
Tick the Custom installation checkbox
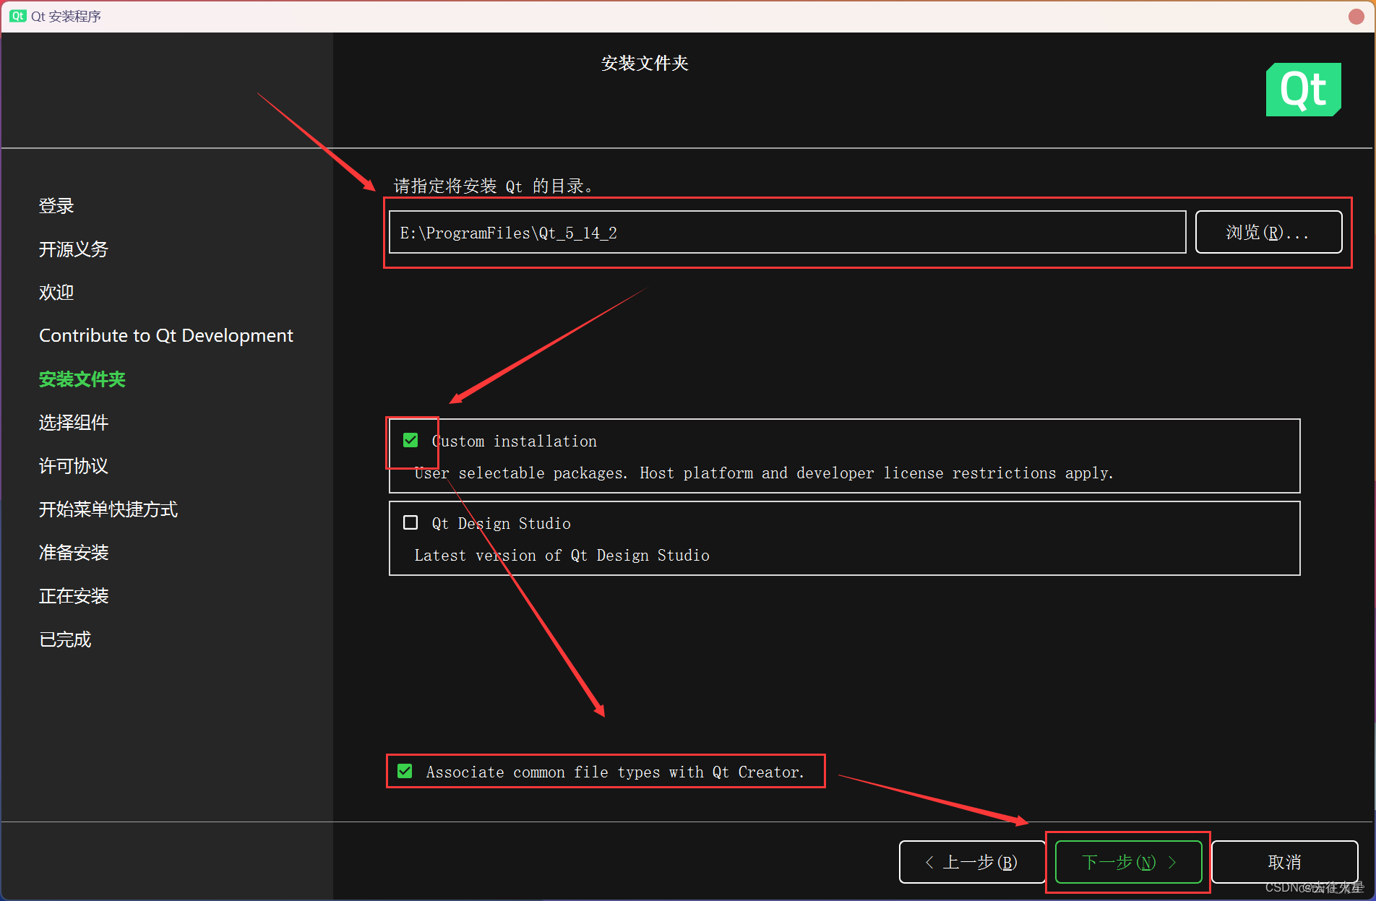click(x=410, y=440)
